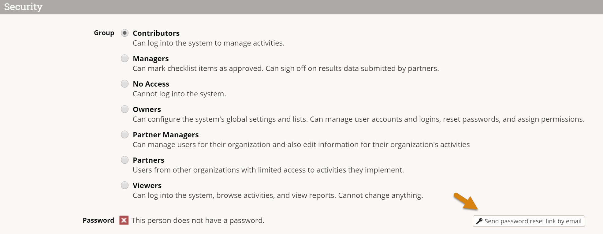The height and width of the screenshot is (234, 603).
Task: Click the red X no-password icon
Action: (124, 220)
